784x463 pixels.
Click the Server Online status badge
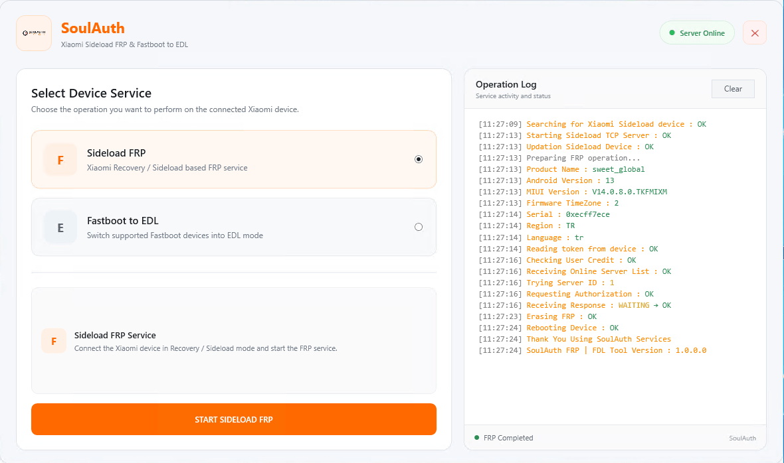(x=697, y=33)
